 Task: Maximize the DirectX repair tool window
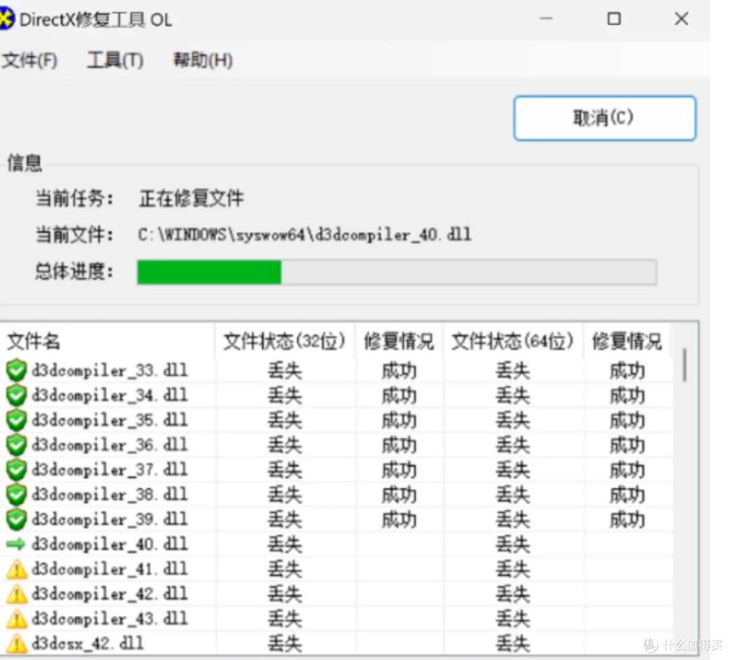coord(614,19)
